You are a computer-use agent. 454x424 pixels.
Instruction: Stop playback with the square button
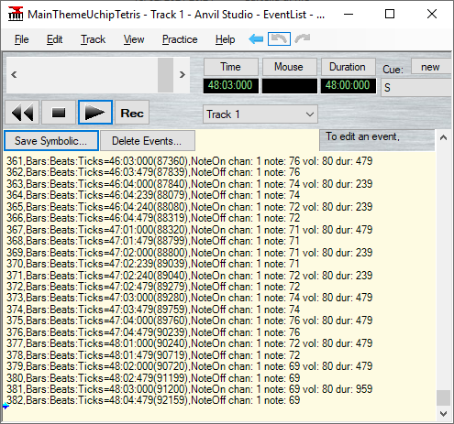coord(59,113)
